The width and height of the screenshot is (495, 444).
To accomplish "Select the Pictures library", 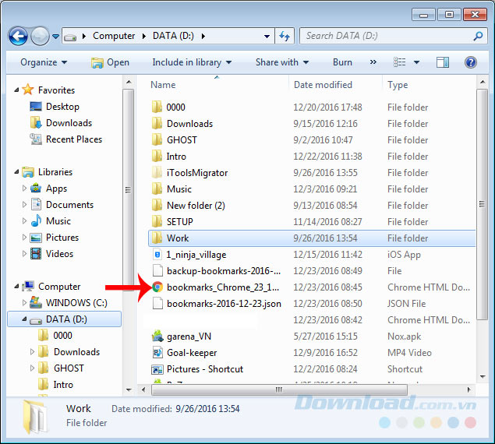I will pyautogui.click(x=62, y=238).
